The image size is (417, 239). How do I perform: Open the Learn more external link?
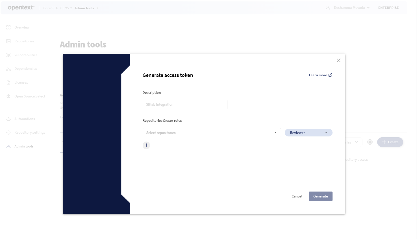click(x=320, y=75)
